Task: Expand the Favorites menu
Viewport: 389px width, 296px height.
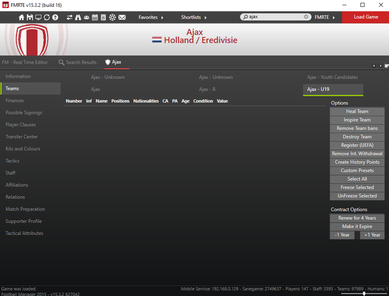Action: (151, 17)
